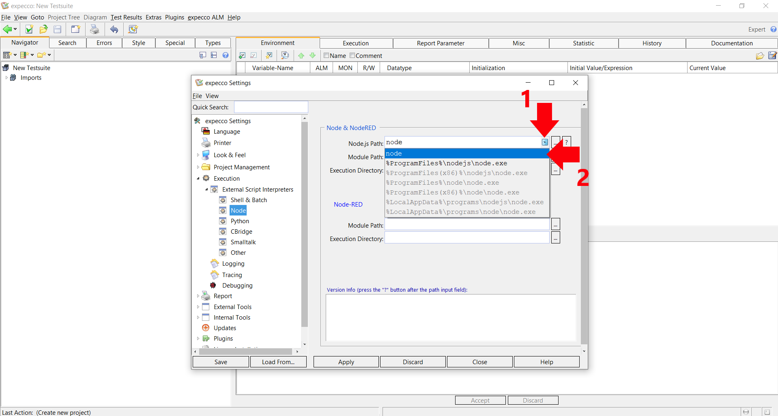Enable the Name checkbox
Viewport: 778px width, 416px height.
326,55
